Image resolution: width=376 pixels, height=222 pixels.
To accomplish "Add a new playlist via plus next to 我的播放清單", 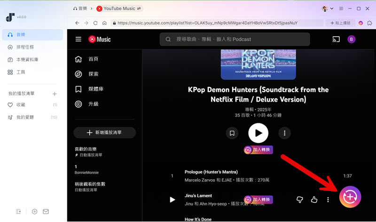I will pos(55,94).
